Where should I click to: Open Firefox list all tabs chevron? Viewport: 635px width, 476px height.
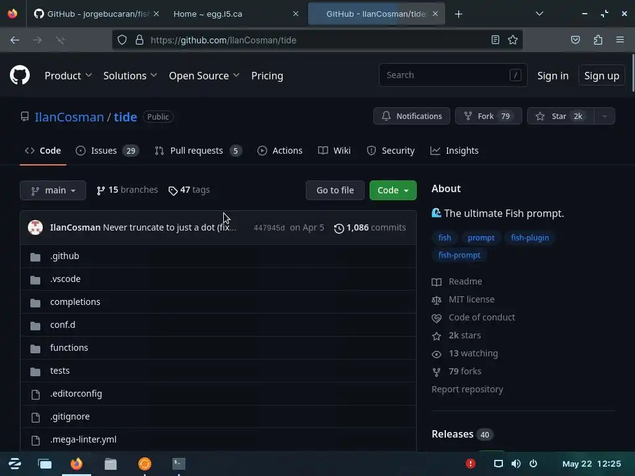540,14
